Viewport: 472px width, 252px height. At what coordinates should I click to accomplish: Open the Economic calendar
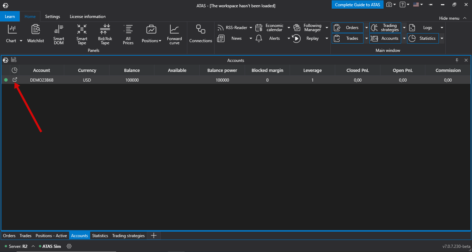(x=270, y=28)
